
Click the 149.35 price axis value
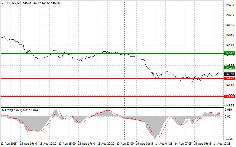tap(230, 5)
